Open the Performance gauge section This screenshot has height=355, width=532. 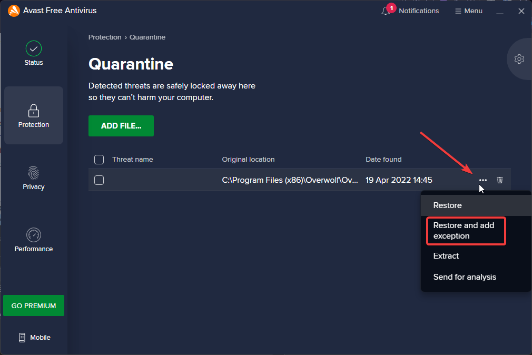pos(34,240)
